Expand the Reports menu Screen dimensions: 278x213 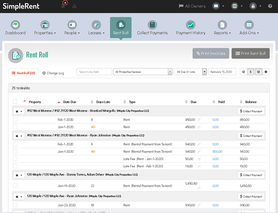(x=222, y=28)
